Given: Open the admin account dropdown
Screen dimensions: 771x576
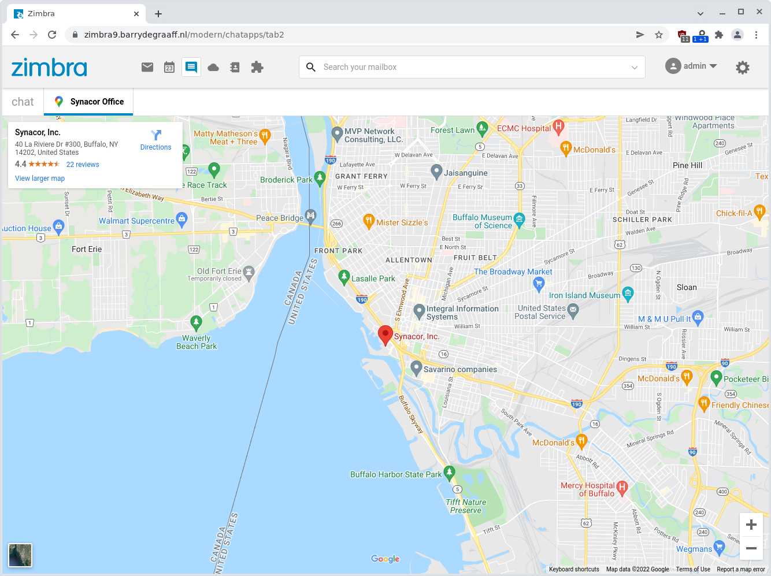Looking at the screenshot, I should click(x=691, y=66).
